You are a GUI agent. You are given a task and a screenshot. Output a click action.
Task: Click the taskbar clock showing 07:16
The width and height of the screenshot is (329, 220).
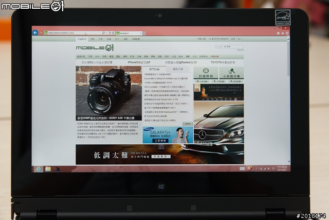coord(282,168)
